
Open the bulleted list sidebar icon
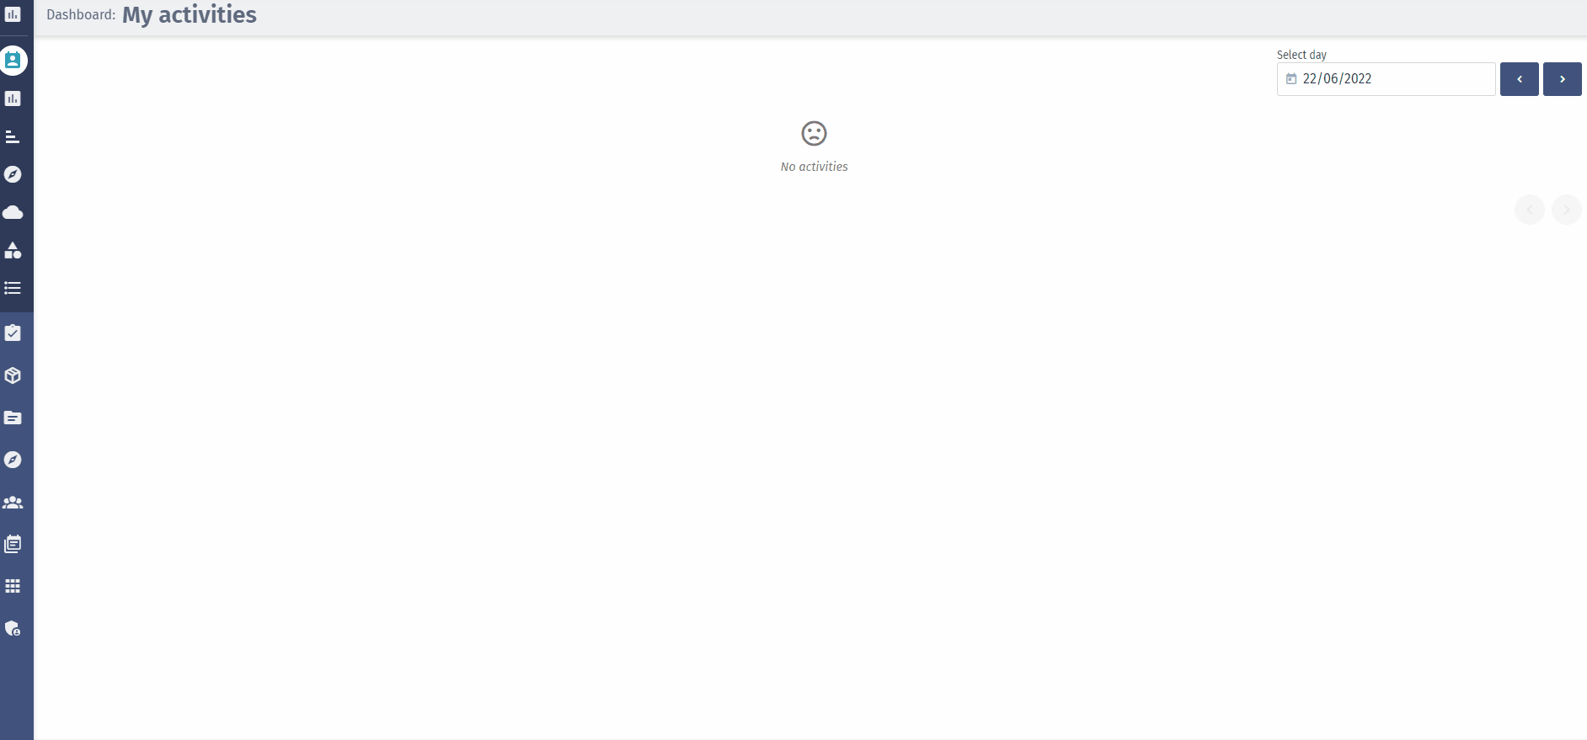pyautogui.click(x=13, y=288)
